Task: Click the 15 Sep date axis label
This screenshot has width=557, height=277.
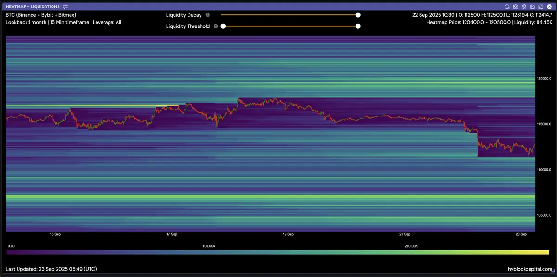Action: (x=55, y=234)
